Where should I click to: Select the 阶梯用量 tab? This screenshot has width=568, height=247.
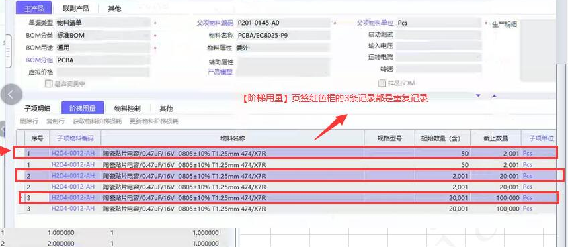[83, 108]
